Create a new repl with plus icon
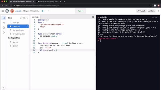The height and width of the screenshot is (90, 161). coord(158,11)
